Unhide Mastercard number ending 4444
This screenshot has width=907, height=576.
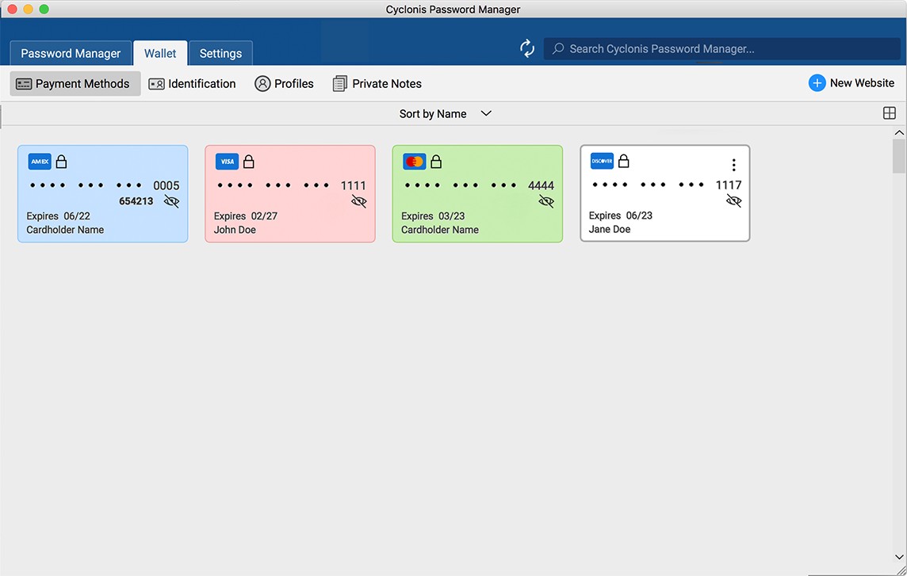point(546,202)
